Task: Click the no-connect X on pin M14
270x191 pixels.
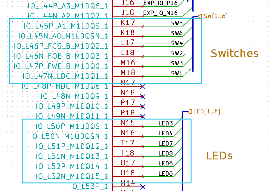Action: [x=143, y=187]
